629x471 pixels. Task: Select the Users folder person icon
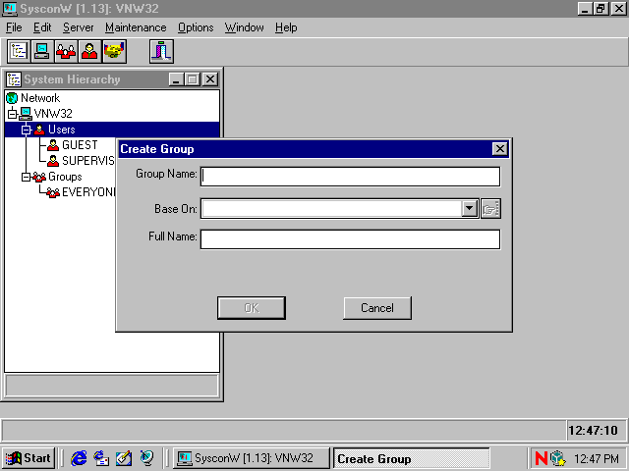pos(39,130)
